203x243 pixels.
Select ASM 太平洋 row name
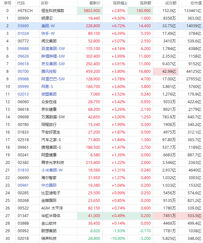pyautogui.click(x=52, y=208)
